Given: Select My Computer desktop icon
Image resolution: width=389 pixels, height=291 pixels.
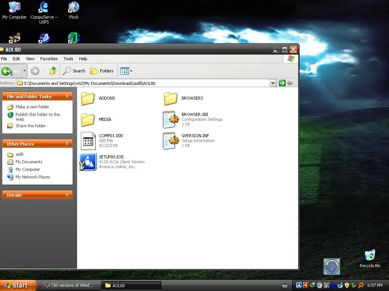Looking at the screenshot, I should pyautogui.click(x=14, y=7).
